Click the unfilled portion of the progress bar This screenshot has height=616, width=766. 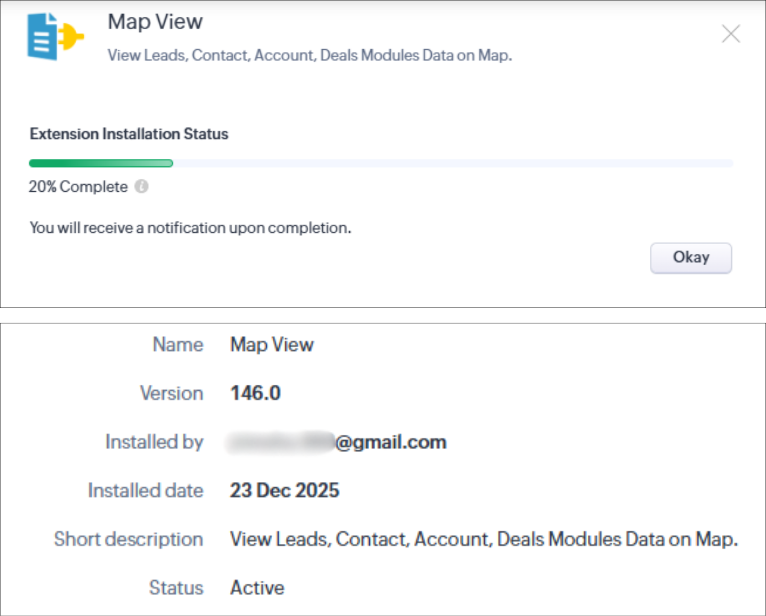click(451, 163)
